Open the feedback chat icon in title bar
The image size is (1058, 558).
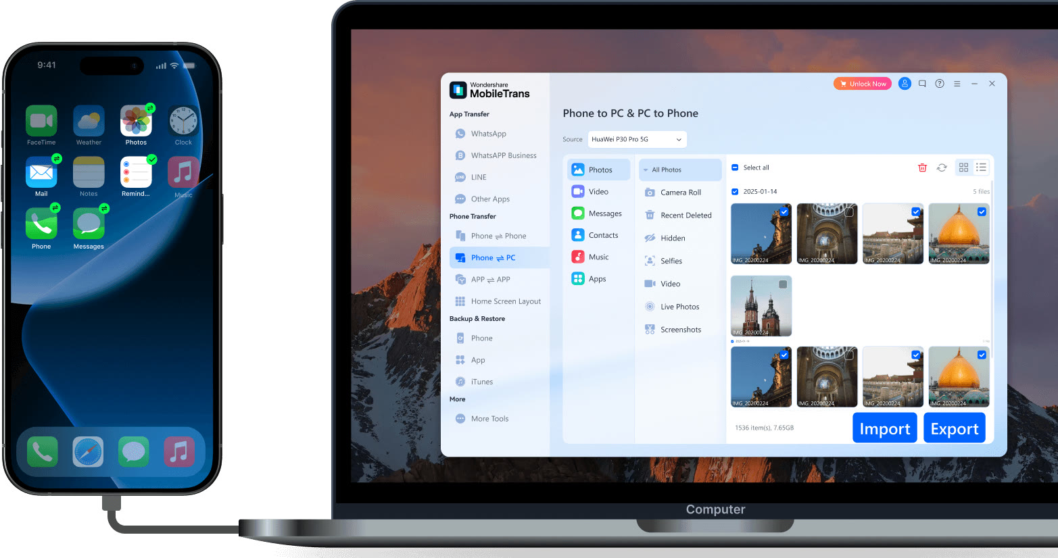pyautogui.click(x=922, y=84)
